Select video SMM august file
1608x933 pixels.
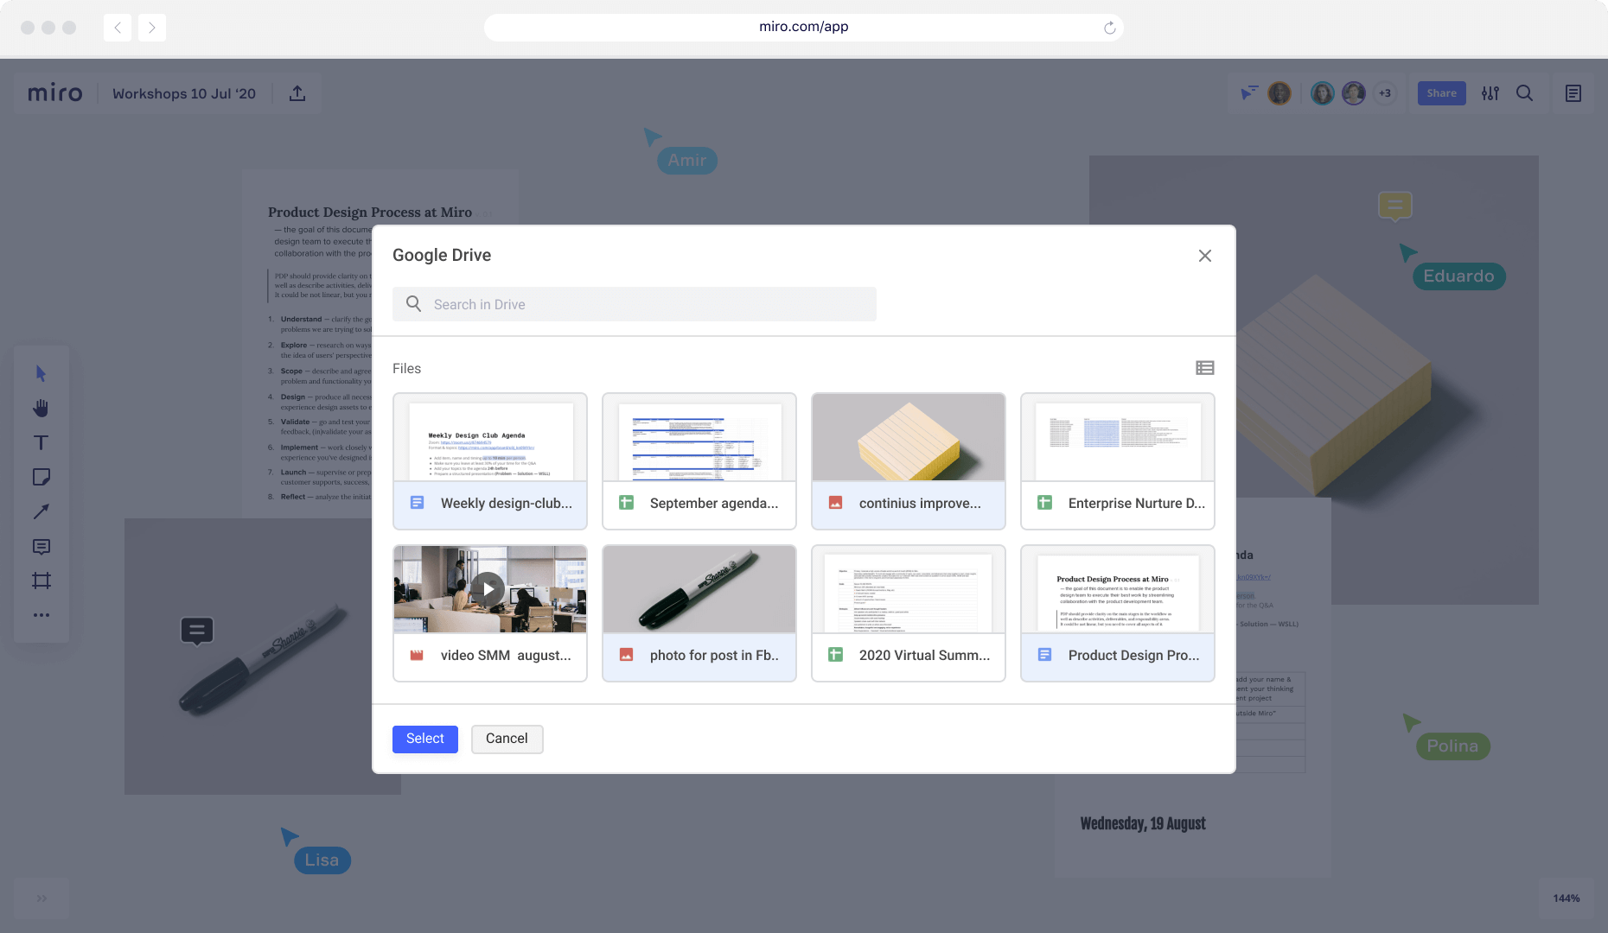490,613
